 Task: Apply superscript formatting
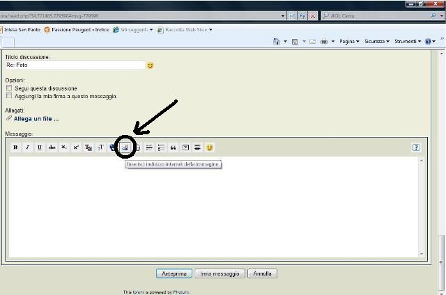coord(76,147)
